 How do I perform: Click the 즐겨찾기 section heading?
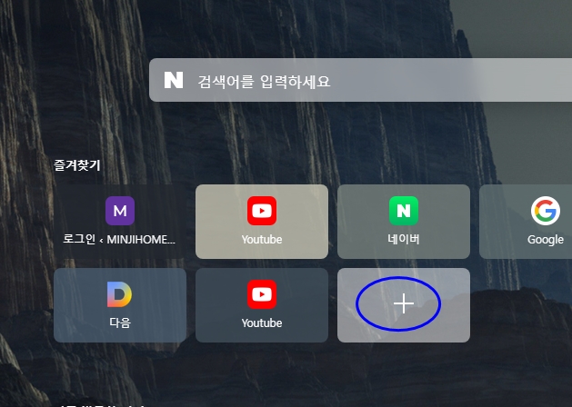point(77,165)
